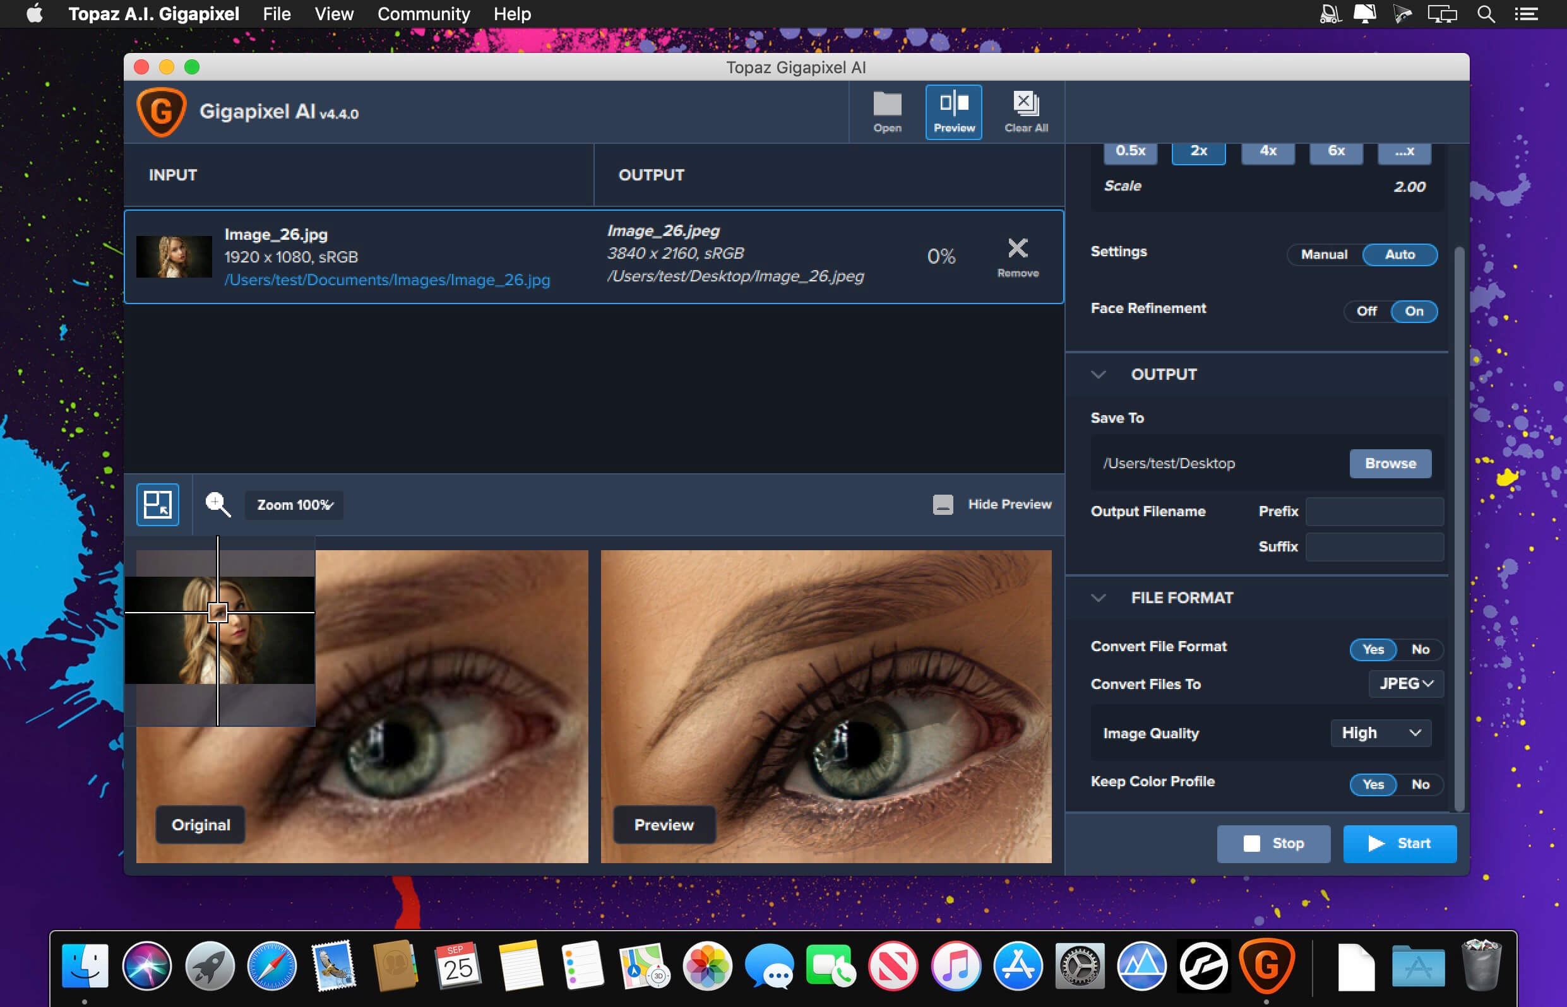Click the fit-to-screen framing icon

pos(157,503)
